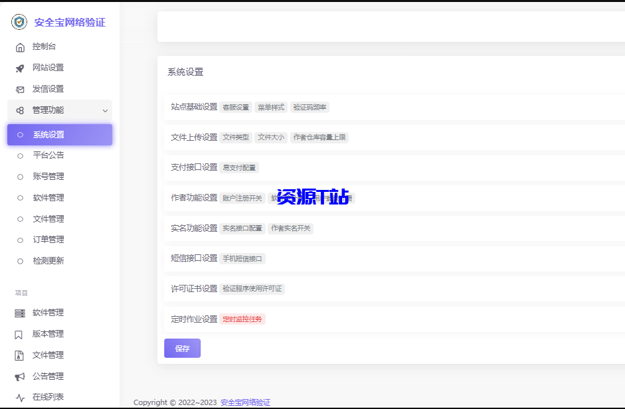Screen dimensions: 625x409
Task: Collapse the 管理功能 submenu chevron
Action: pos(105,110)
